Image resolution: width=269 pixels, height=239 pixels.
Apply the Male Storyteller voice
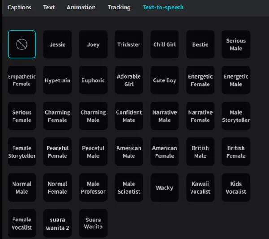(x=236, y=116)
